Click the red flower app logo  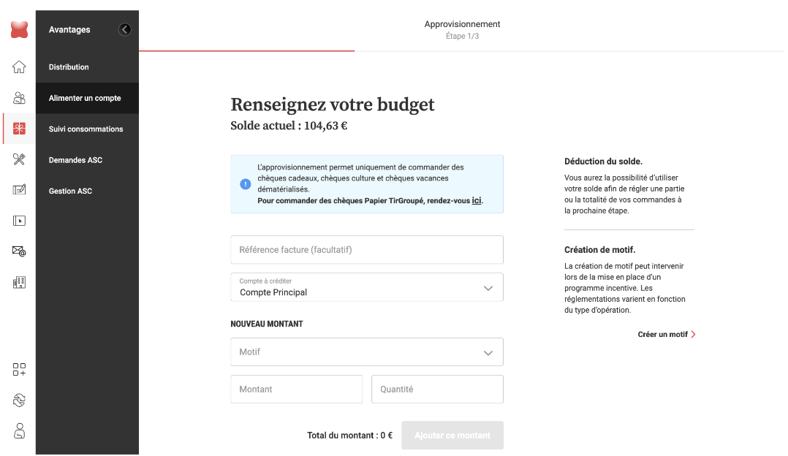coord(19,30)
